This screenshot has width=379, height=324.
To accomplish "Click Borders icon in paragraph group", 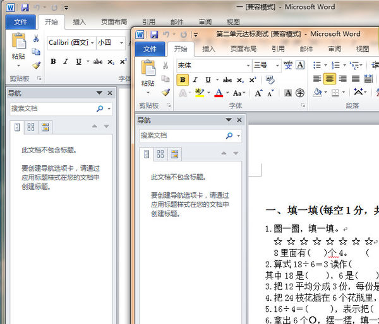I will pos(335,93).
